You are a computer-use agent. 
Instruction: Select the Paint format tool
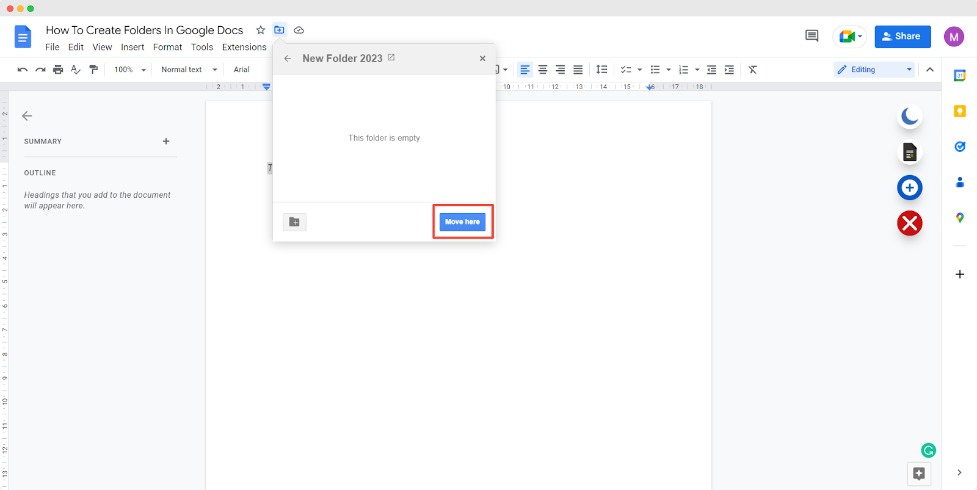(93, 70)
